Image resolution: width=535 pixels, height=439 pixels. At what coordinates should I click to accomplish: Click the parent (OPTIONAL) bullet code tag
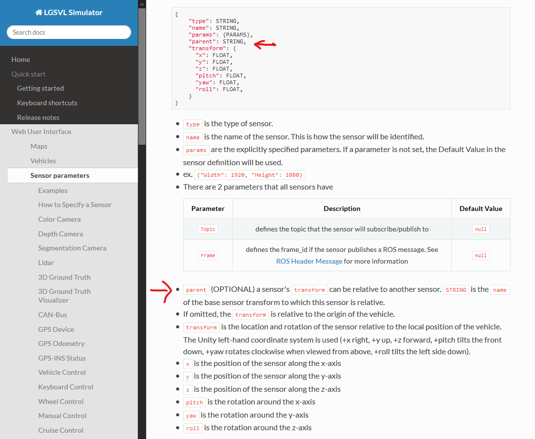tap(196, 290)
